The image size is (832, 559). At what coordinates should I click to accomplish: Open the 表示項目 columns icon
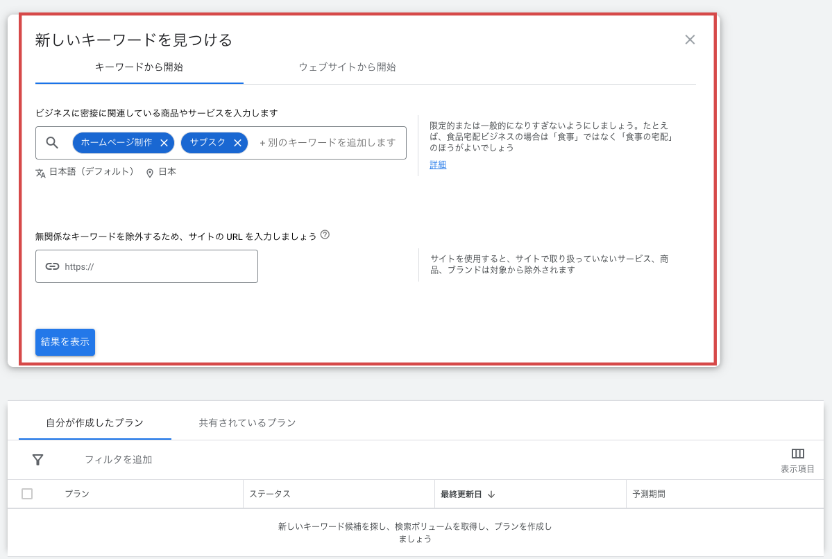797,454
